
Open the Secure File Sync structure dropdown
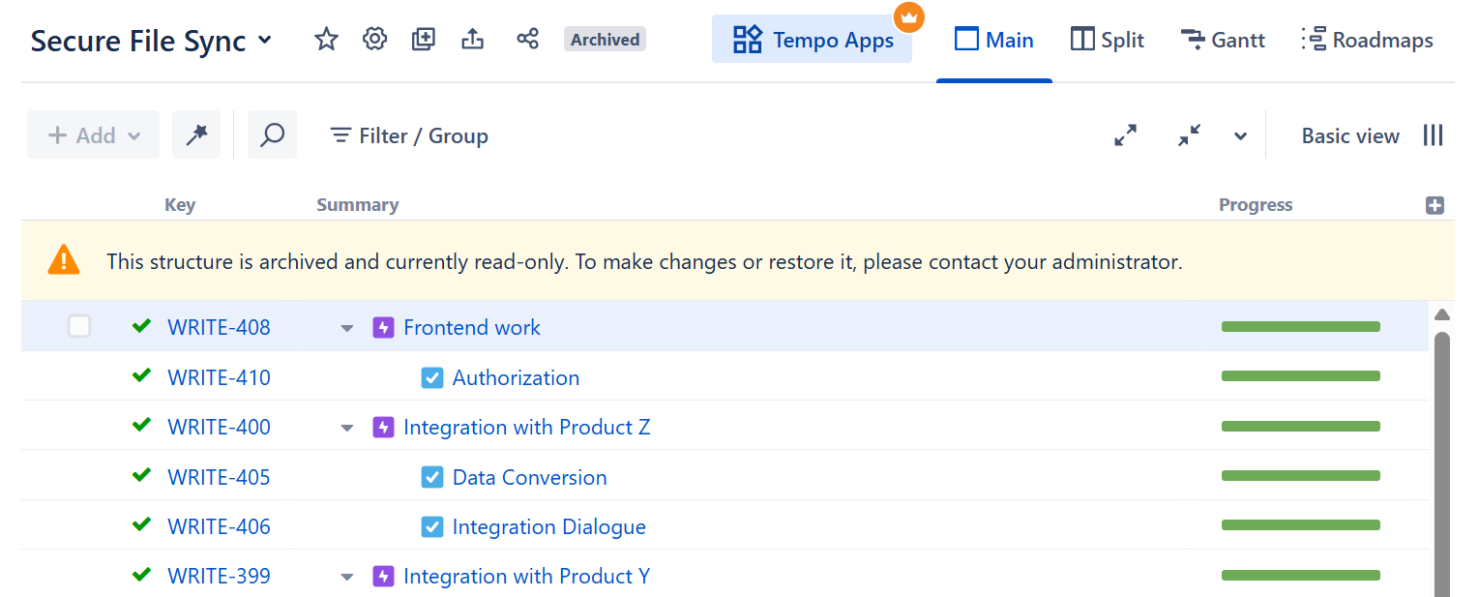pos(263,39)
